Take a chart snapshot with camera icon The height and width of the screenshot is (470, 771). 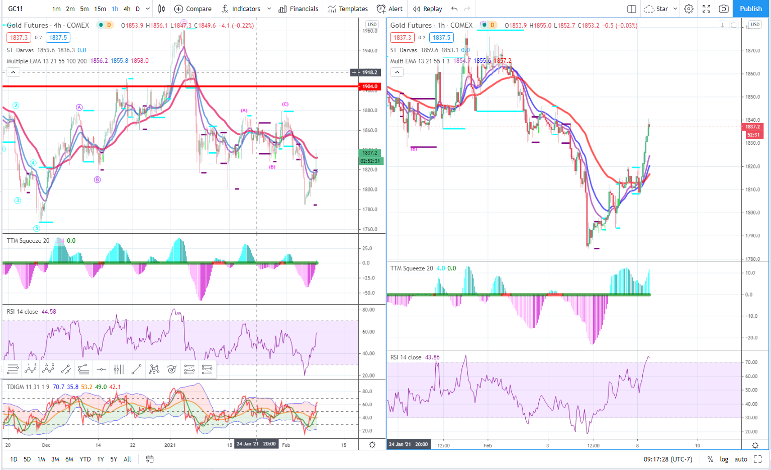724,9
